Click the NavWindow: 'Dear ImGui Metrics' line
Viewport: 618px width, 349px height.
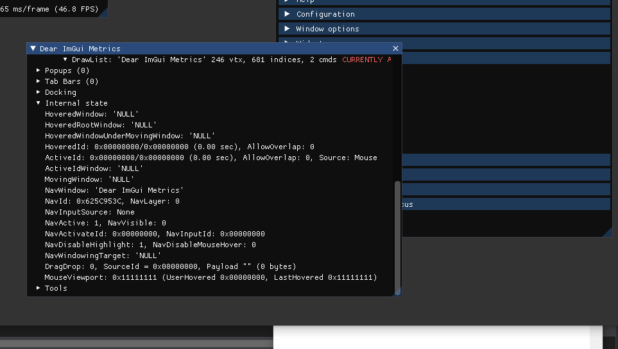[114, 190]
